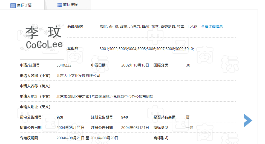Click the 专用权期限 label

29,138
